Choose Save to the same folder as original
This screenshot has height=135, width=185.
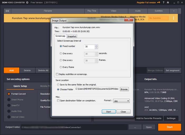coord(58,84)
